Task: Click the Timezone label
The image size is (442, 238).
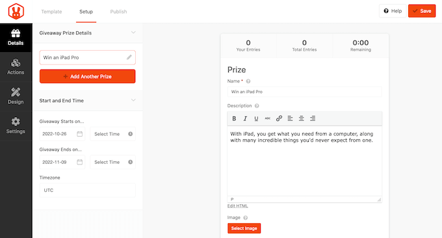Action: [49, 178]
